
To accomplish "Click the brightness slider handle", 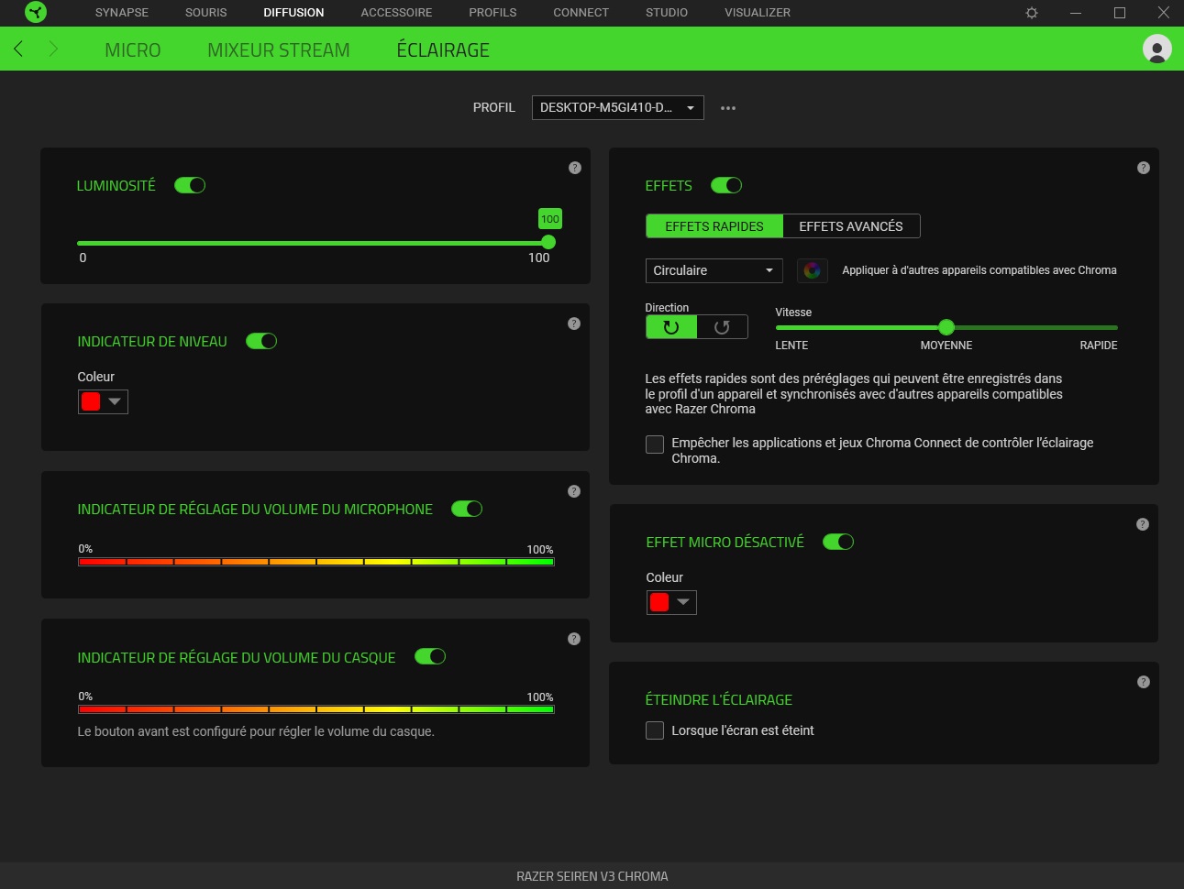I will click(548, 242).
